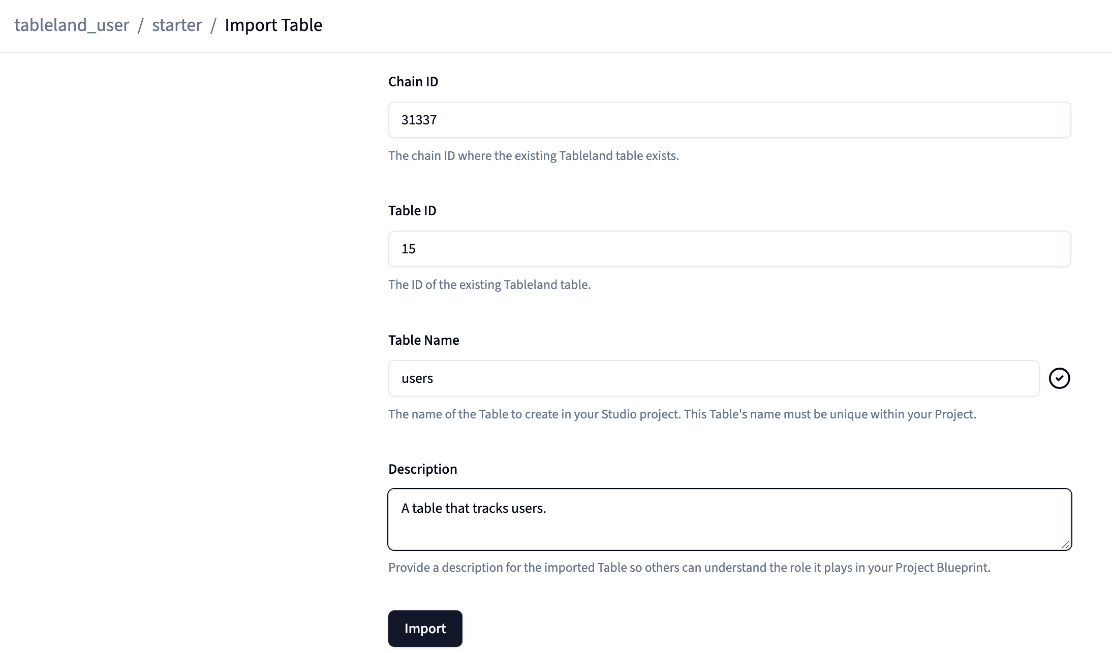Click into the Table ID field
The image size is (1112, 653).
pyautogui.click(x=729, y=249)
